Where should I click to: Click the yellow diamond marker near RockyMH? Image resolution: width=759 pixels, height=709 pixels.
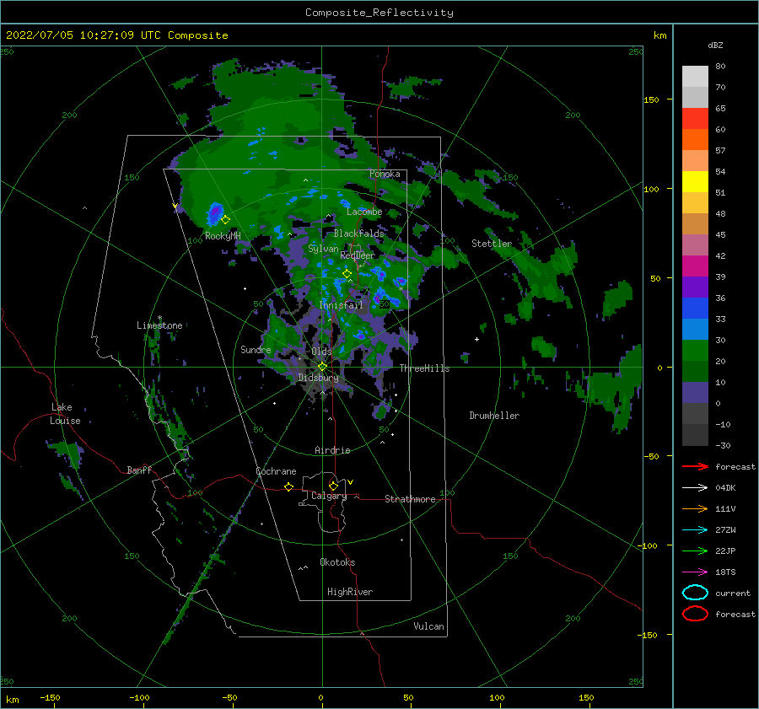point(225,220)
